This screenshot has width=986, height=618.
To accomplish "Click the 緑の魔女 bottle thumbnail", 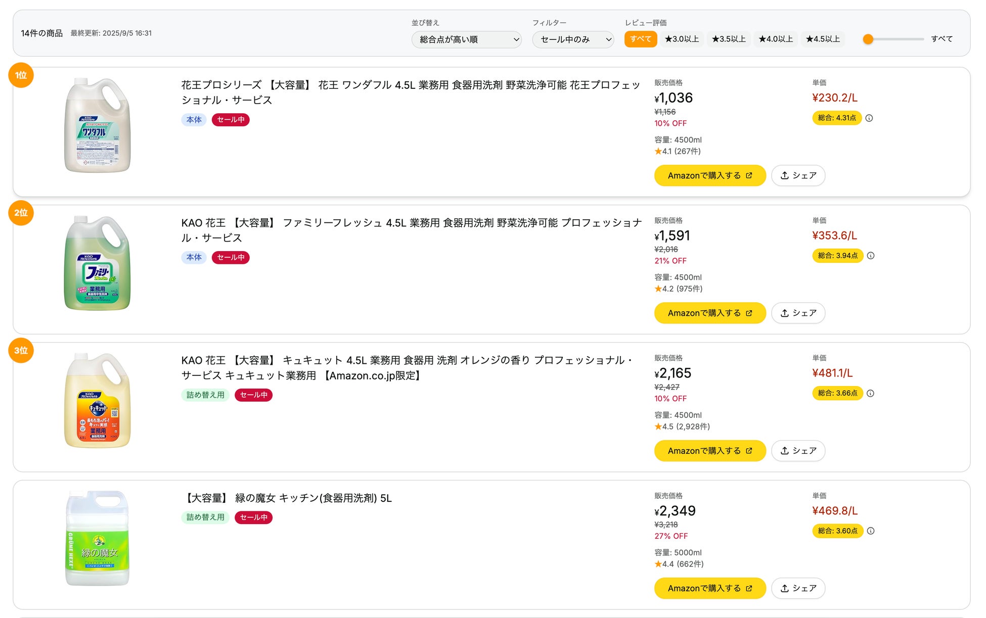I will click(x=98, y=538).
